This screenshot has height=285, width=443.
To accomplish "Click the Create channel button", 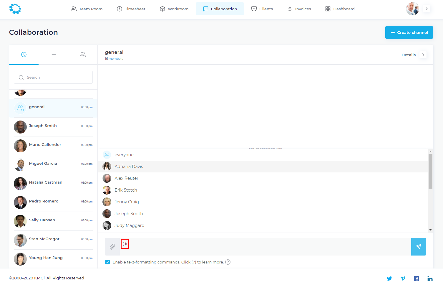I will click(x=409, y=32).
